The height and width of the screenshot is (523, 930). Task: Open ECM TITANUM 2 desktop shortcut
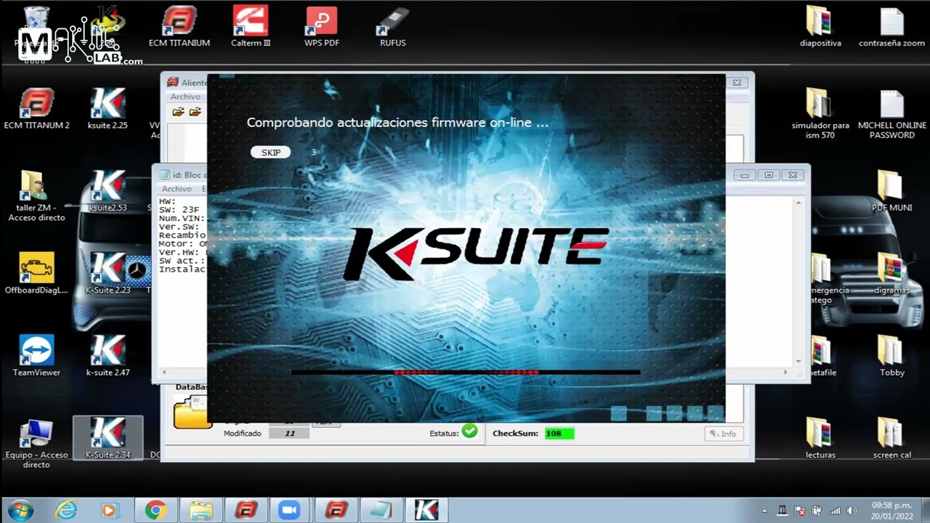[x=36, y=109]
